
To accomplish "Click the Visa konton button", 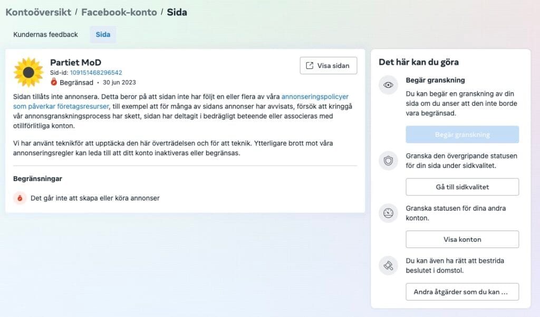I will (x=462, y=239).
